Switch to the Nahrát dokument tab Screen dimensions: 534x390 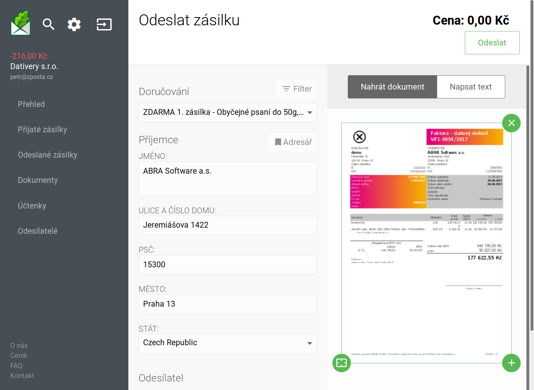tap(392, 87)
